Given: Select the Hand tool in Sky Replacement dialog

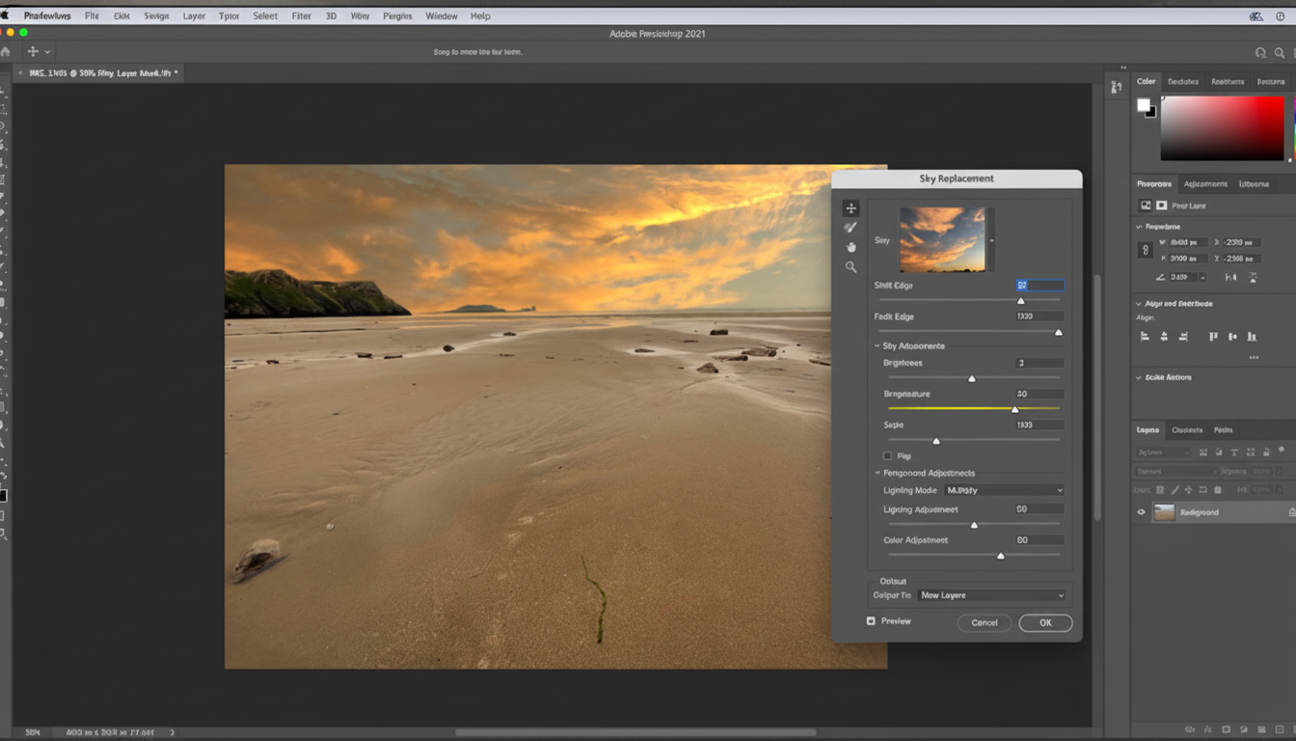Looking at the screenshot, I should coord(850,246).
